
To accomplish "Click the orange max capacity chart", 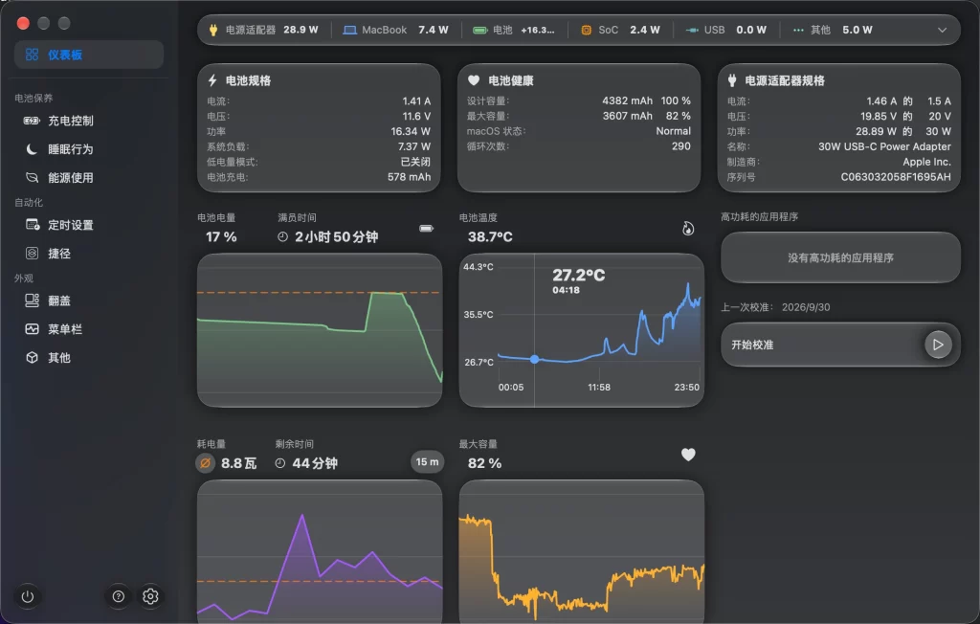I will click(x=581, y=551).
